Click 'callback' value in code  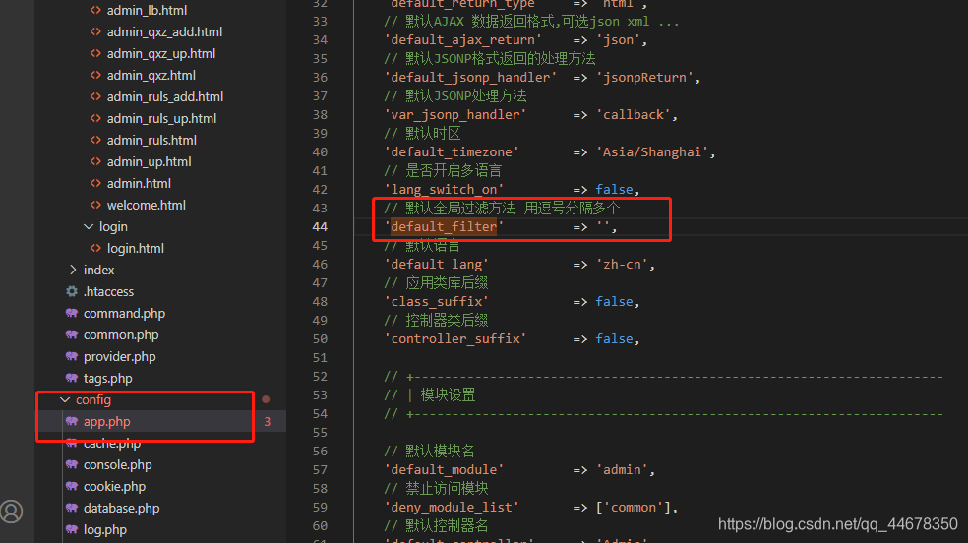(633, 115)
